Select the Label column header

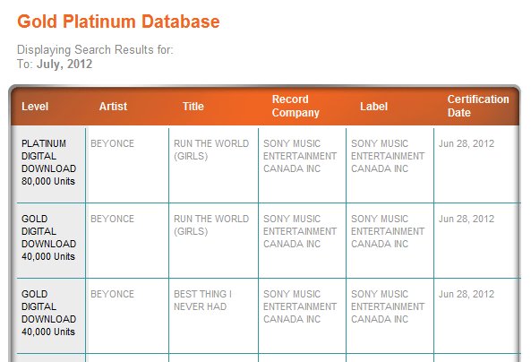pyautogui.click(x=373, y=107)
